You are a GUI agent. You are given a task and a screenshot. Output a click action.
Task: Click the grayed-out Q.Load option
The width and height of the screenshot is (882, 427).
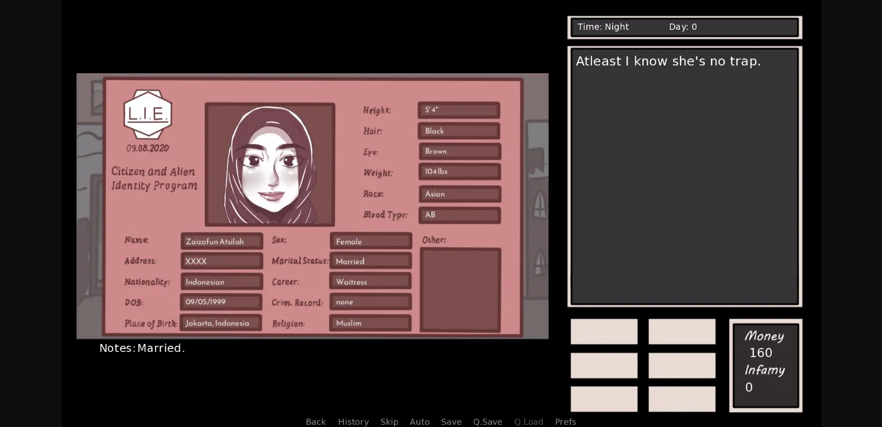click(528, 422)
